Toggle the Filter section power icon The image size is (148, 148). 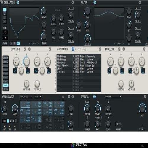[95, 2]
